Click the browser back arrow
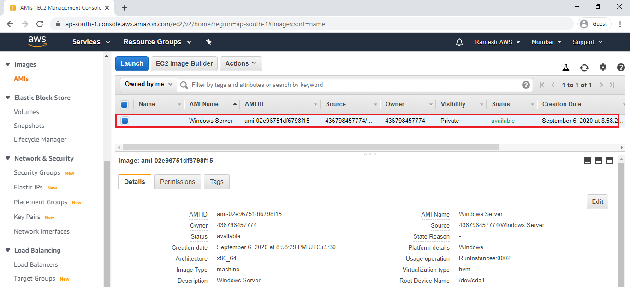The height and width of the screenshot is (287, 630). click(10, 24)
